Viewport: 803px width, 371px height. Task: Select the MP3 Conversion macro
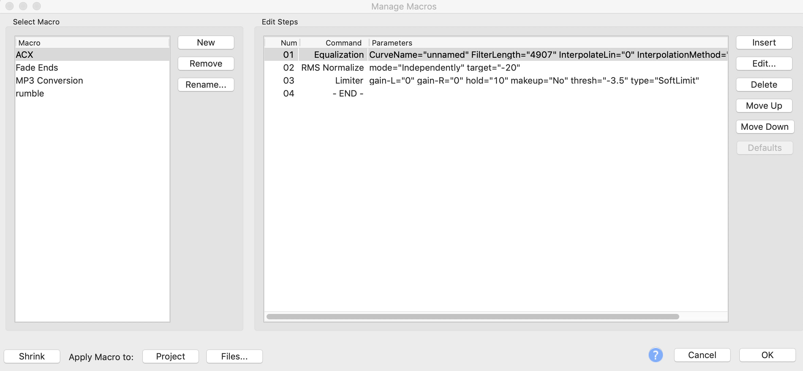49,81
